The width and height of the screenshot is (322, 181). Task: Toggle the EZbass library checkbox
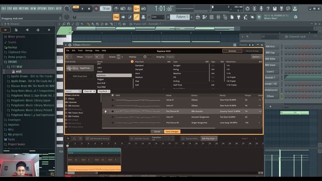[x=66, y=99]
